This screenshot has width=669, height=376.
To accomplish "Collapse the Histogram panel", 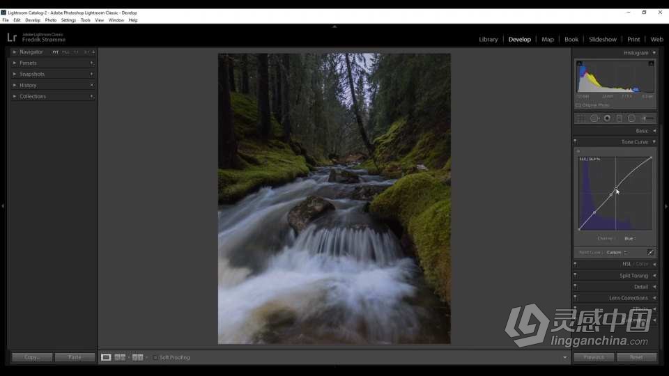I will tap(654, 53).
